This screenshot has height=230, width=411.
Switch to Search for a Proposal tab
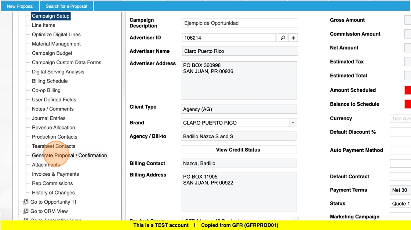tap(66, 6)
